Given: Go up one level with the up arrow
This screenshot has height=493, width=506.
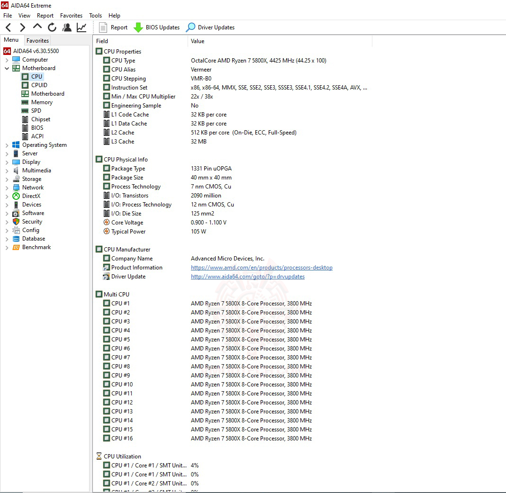Looking at the screenshot, I should click(x=37, y=27).
